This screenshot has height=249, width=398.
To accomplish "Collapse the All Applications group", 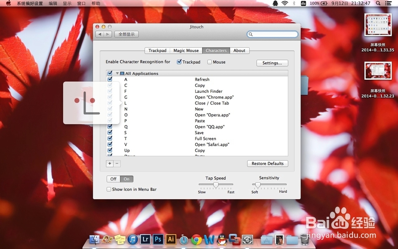I will 117,73.
